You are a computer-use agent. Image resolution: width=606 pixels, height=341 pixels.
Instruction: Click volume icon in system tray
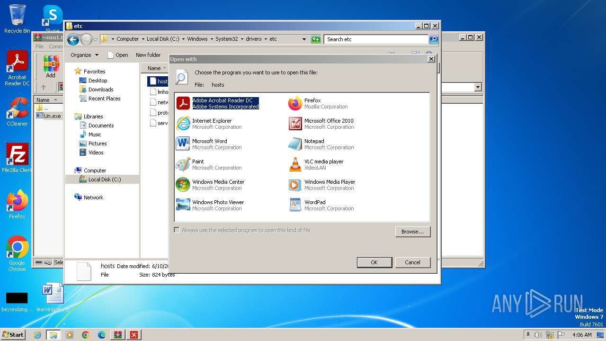pos(538,335)
